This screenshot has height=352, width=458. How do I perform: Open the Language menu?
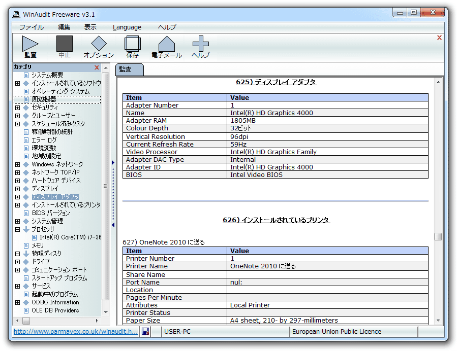pos(127,27)
